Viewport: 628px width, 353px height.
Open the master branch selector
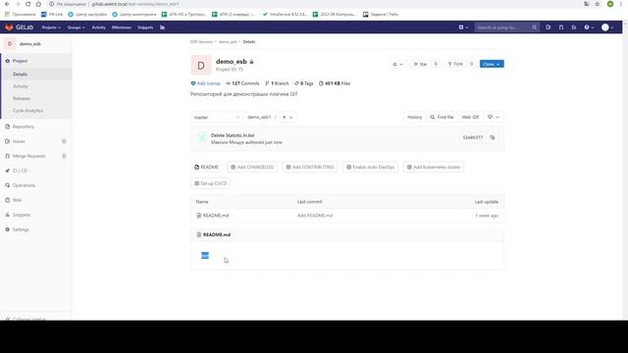217,118
